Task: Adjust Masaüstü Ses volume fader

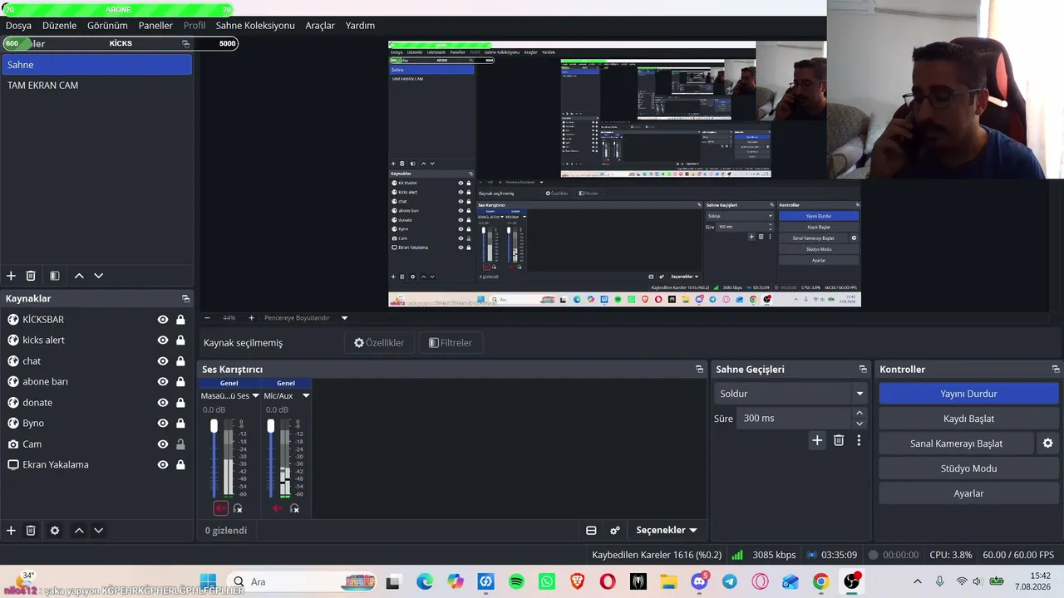Action: point(214,425)
